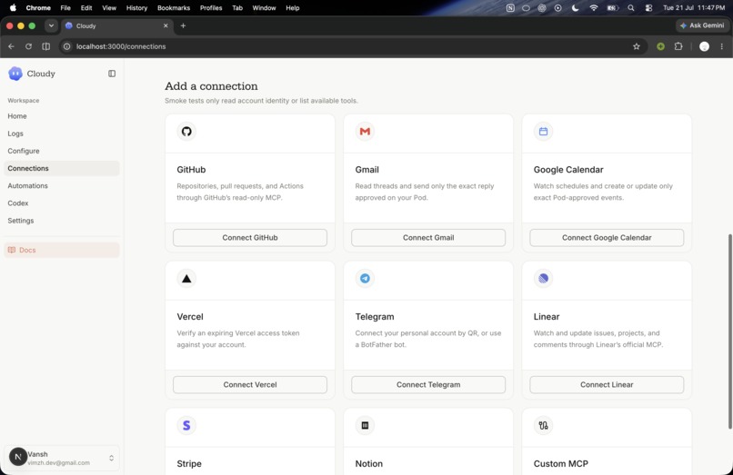Click the Docs book icon in sidebar
This screenshot has height=475, width=733.
point(12,250)
